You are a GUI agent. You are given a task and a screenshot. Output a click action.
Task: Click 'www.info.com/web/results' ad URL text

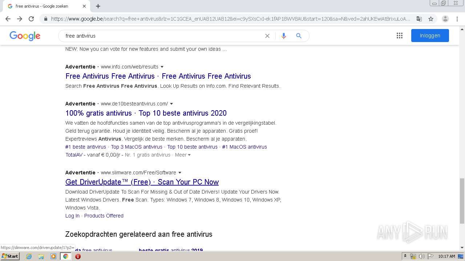(130, 67)
